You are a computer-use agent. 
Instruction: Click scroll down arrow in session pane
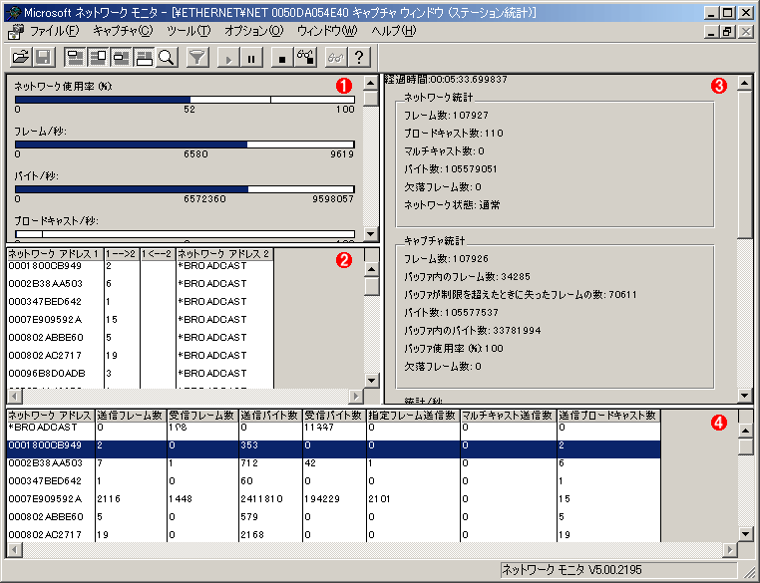[x=371, y=381]
